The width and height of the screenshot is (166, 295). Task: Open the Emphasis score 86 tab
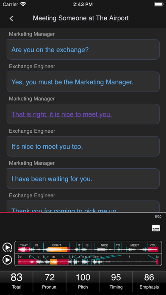coord(149,281)
